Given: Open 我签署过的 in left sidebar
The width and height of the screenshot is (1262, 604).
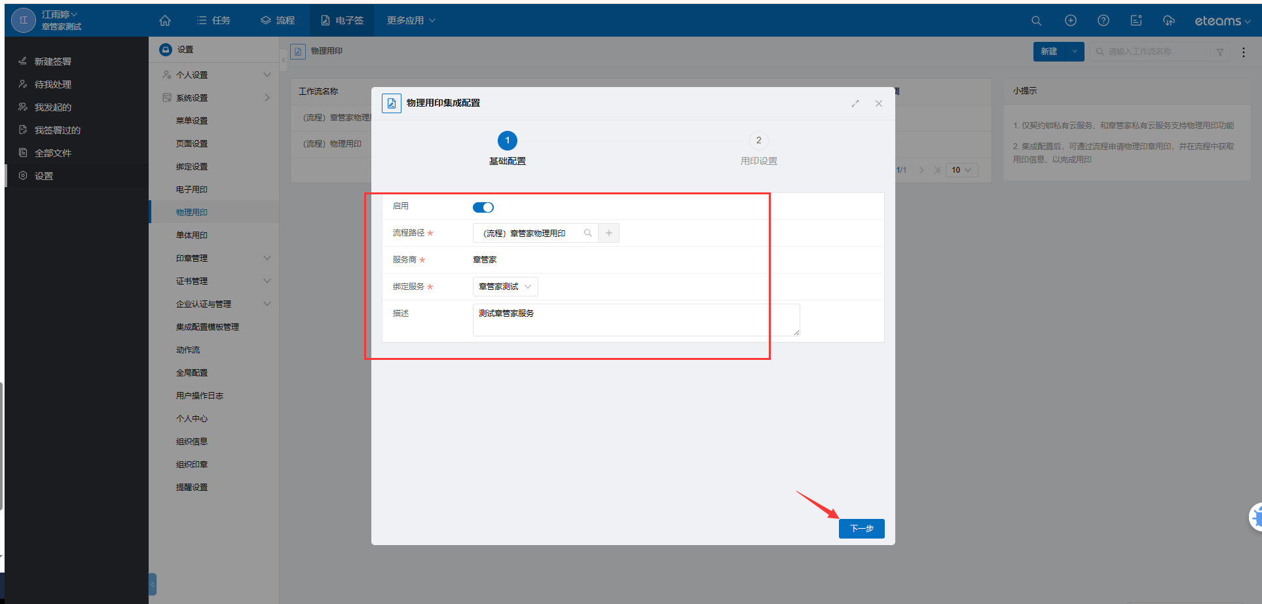Looking at the screenshot, I should pyautogui.click(x=58, y=130).
